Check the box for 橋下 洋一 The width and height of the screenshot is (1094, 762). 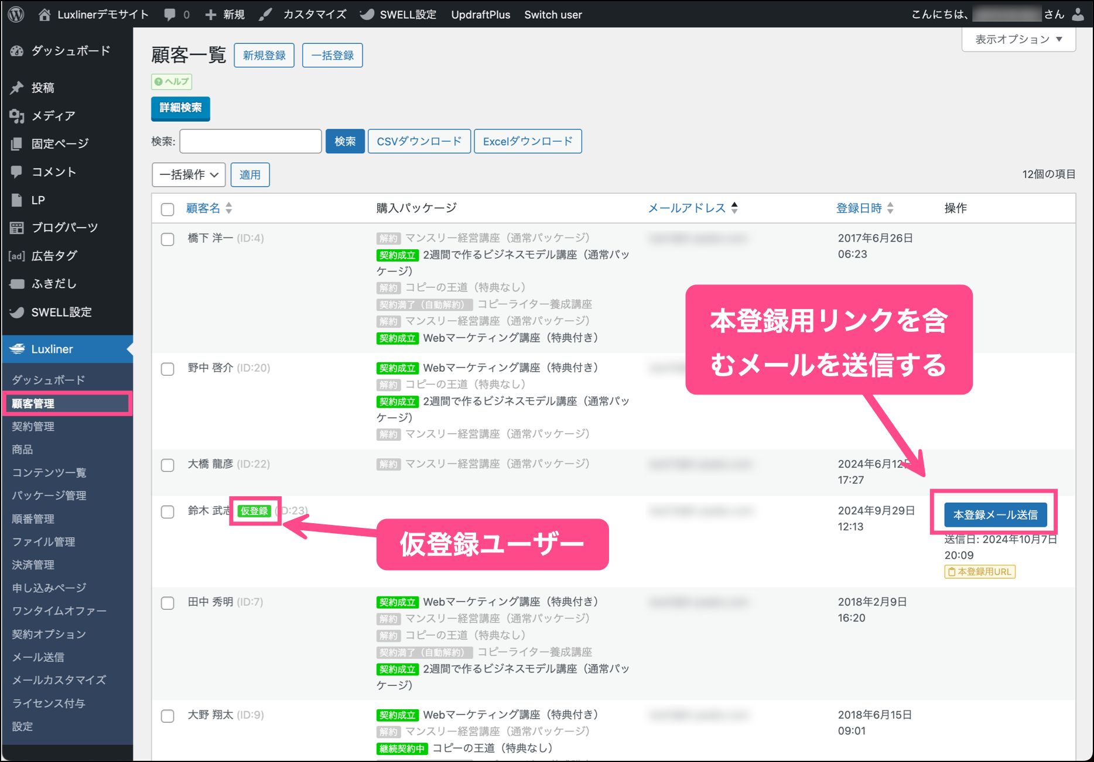[x=167, y=239]
